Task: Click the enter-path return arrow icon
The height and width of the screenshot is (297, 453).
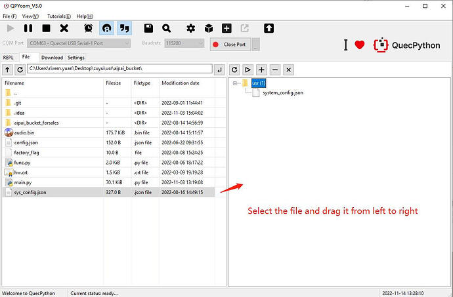Action: point(219,69)
